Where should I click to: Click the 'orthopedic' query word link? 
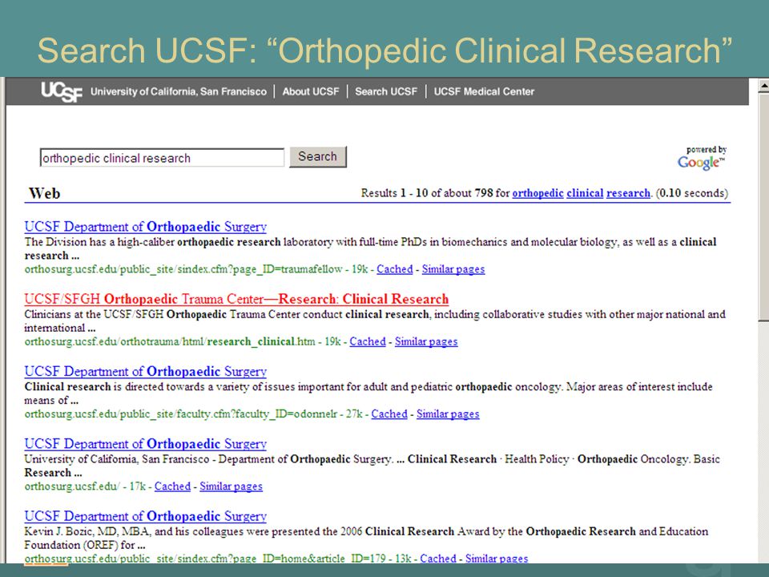(538, 193)
